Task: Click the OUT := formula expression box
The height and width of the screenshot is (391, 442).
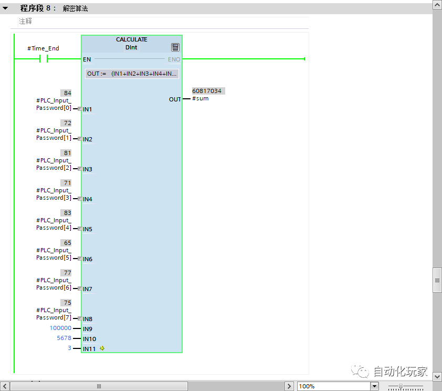Action: [132, 74]
